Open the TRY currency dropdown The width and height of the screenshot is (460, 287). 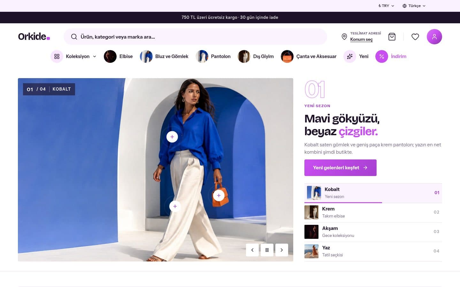[x=386, y=6]
